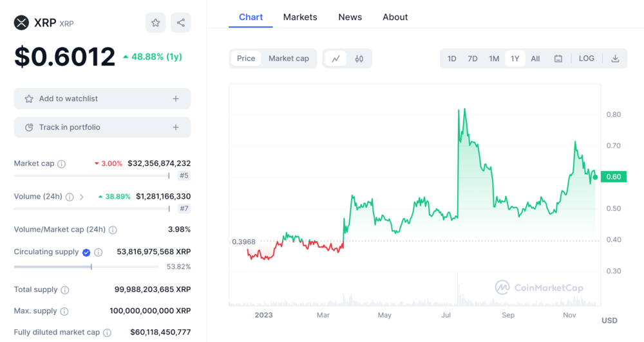The width and height of the screenshot is (644, 342).
Task: Open the calendar date range picker
Action: point(558,59)
